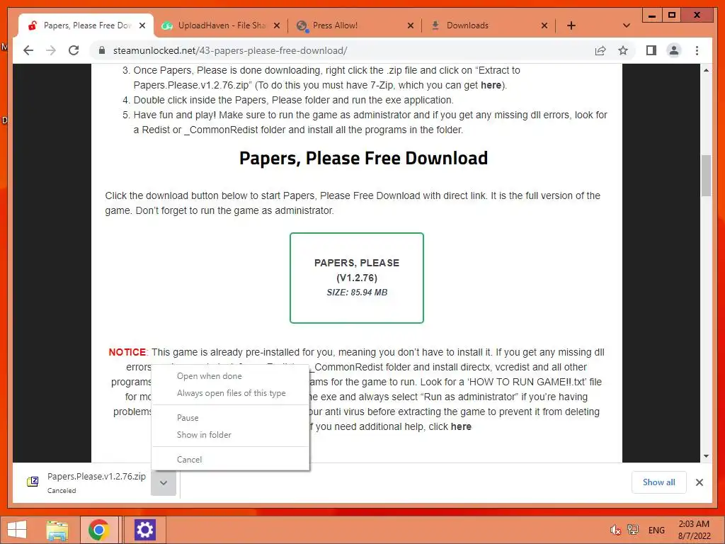Click the browser forward arrow

point(51,50)
